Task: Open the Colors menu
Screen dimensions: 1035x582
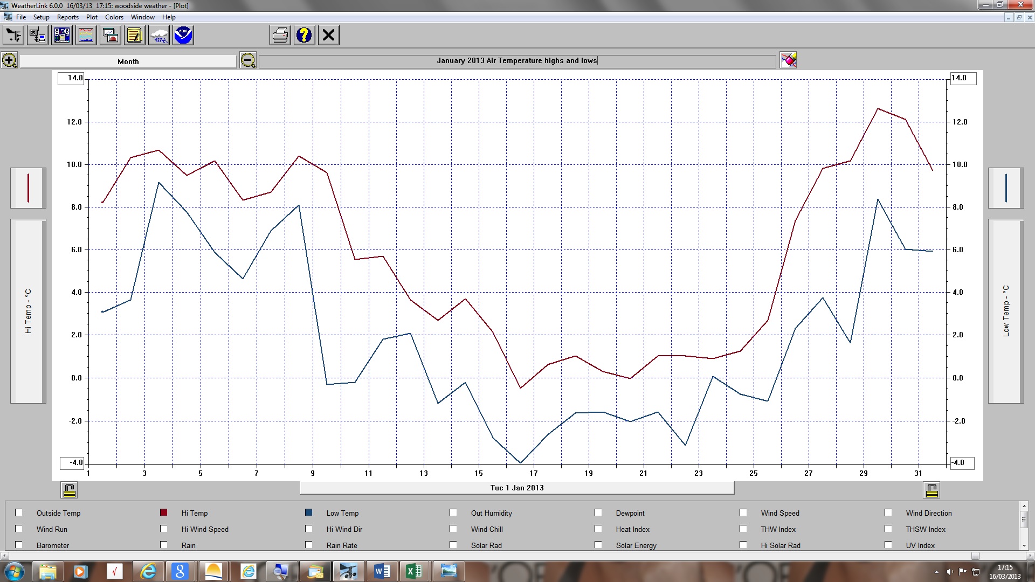Action: coord(114,17)
